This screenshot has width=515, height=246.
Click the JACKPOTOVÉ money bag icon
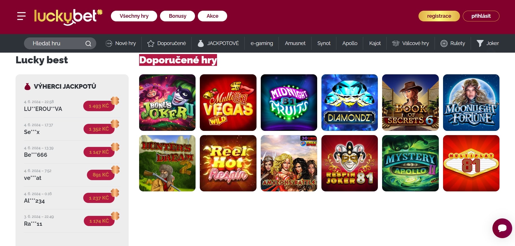(x=201, y=43)
